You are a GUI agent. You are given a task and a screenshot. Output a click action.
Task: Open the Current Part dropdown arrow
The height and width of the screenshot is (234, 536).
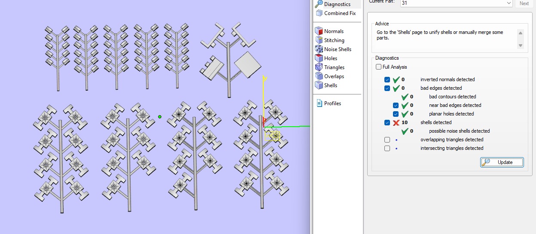[509, 3]
